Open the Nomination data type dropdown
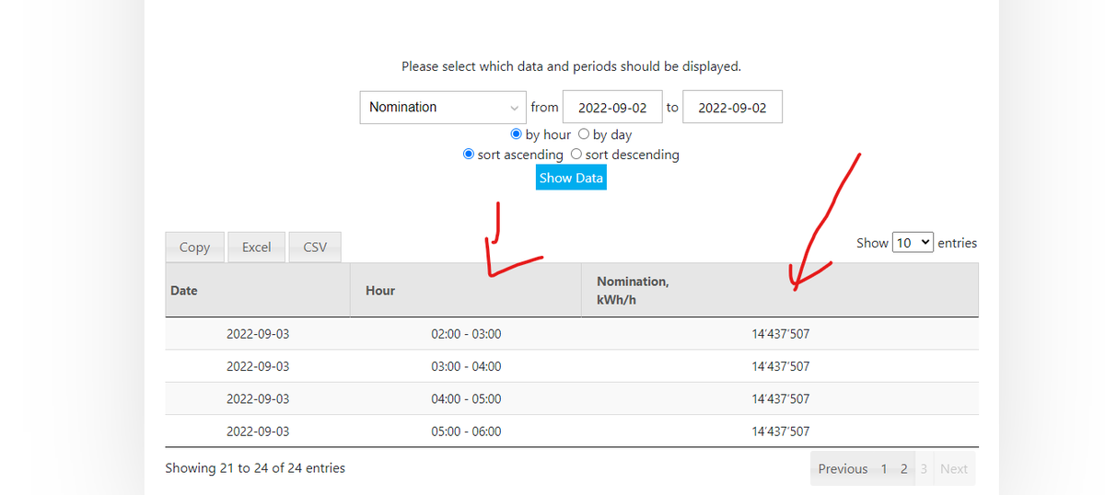1105x495 pixels. click(x=443, y=108)
